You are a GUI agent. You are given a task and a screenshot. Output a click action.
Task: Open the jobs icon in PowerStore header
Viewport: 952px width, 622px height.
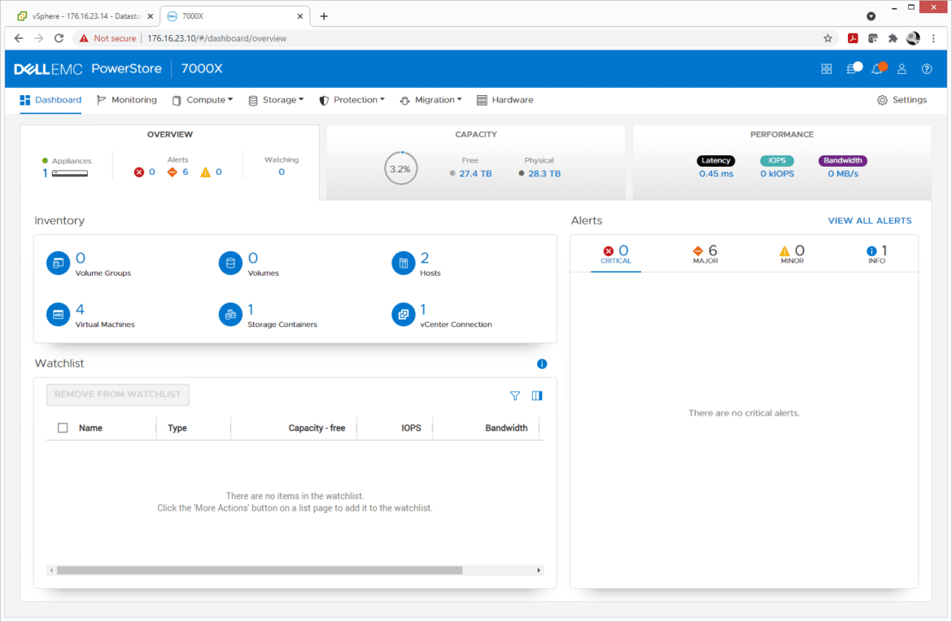853,68
